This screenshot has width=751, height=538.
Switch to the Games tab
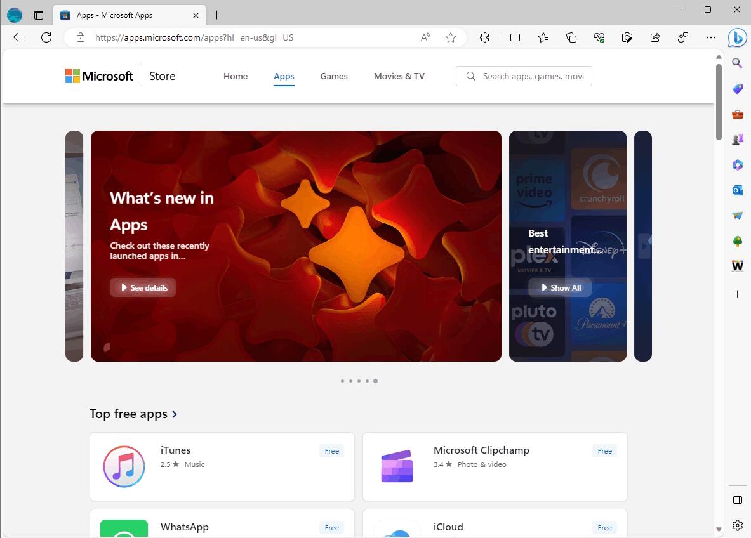click(334, 76)
